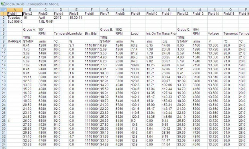Select the cell starting with 8L0 906

15,22
